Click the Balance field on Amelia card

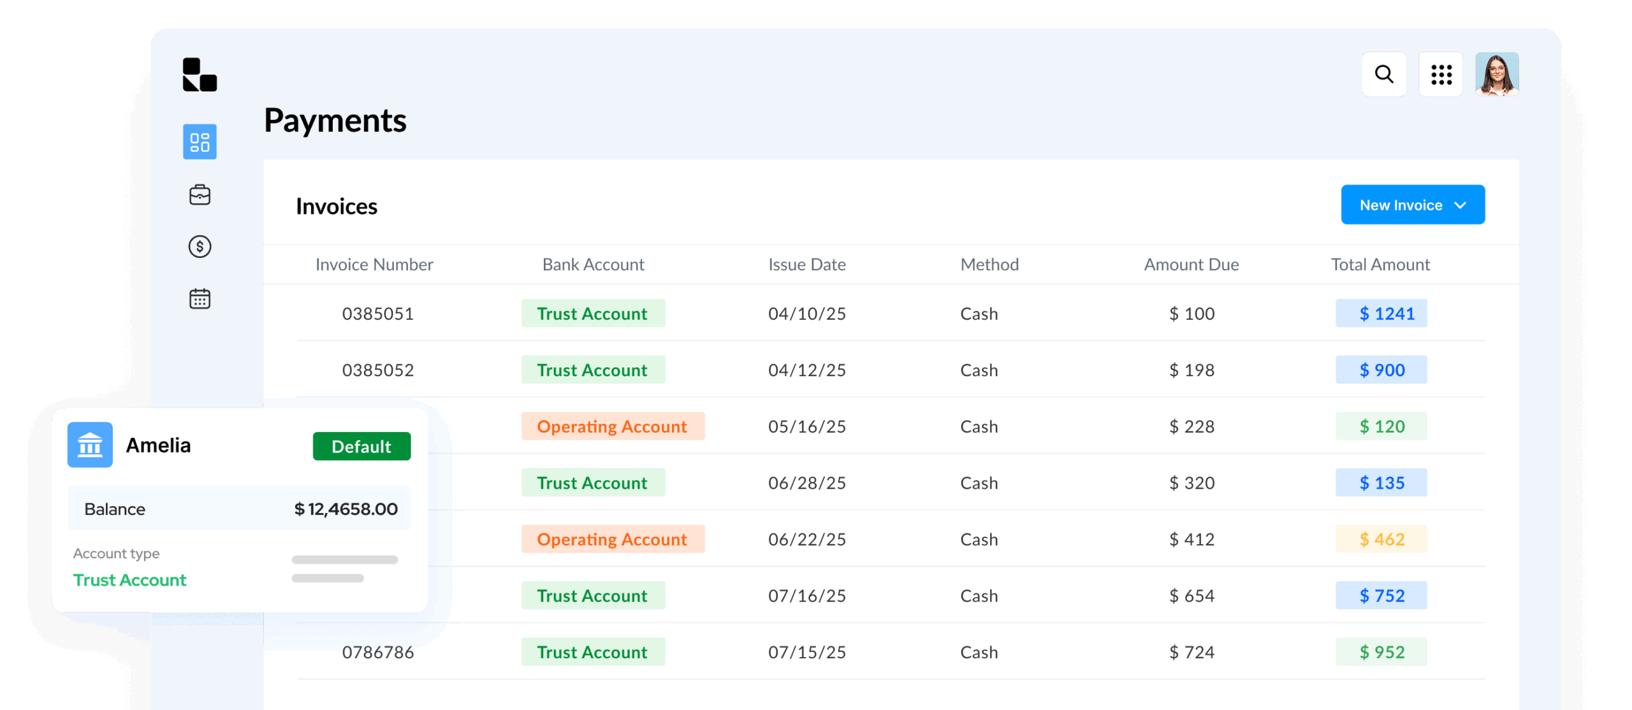point(239,509)
